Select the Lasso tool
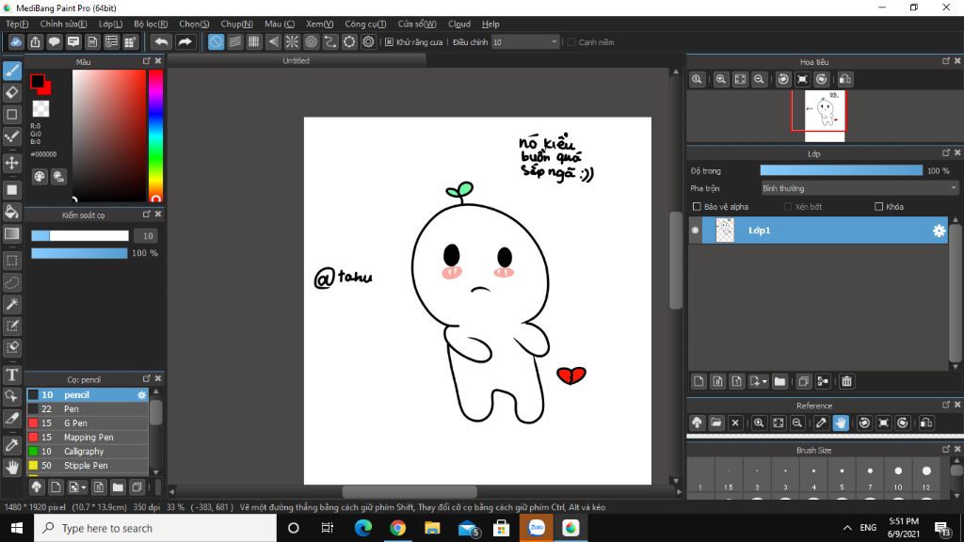This screenshot has width=964, height=542. tap(12, 282)
